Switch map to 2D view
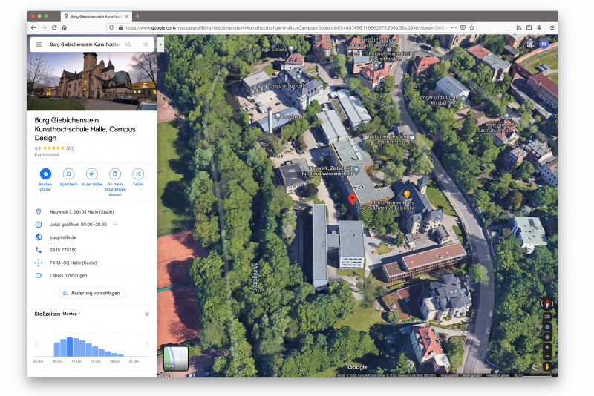The height and width of the screenshot is (396, 594). (x=547, y=316)
